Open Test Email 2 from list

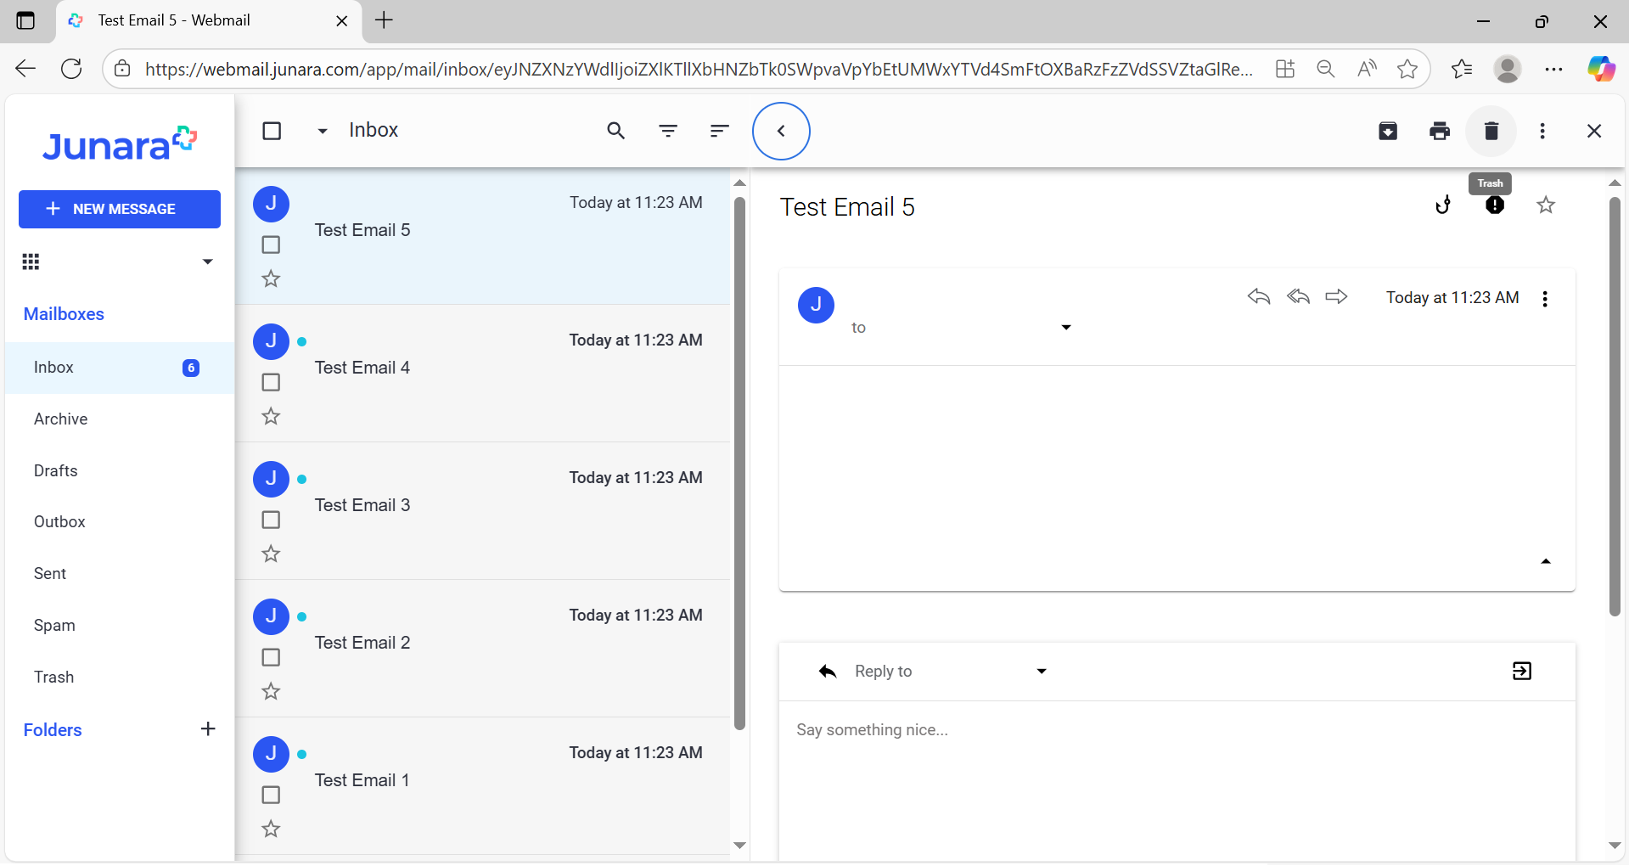pos(482,649)
